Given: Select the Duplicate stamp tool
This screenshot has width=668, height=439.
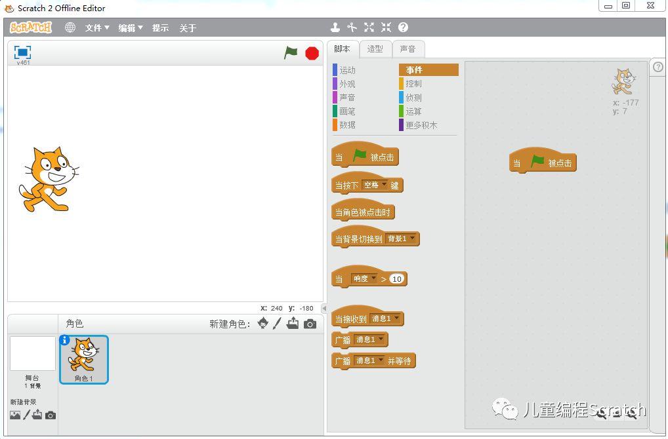Looking at the screenshot, I should (335, 28).
